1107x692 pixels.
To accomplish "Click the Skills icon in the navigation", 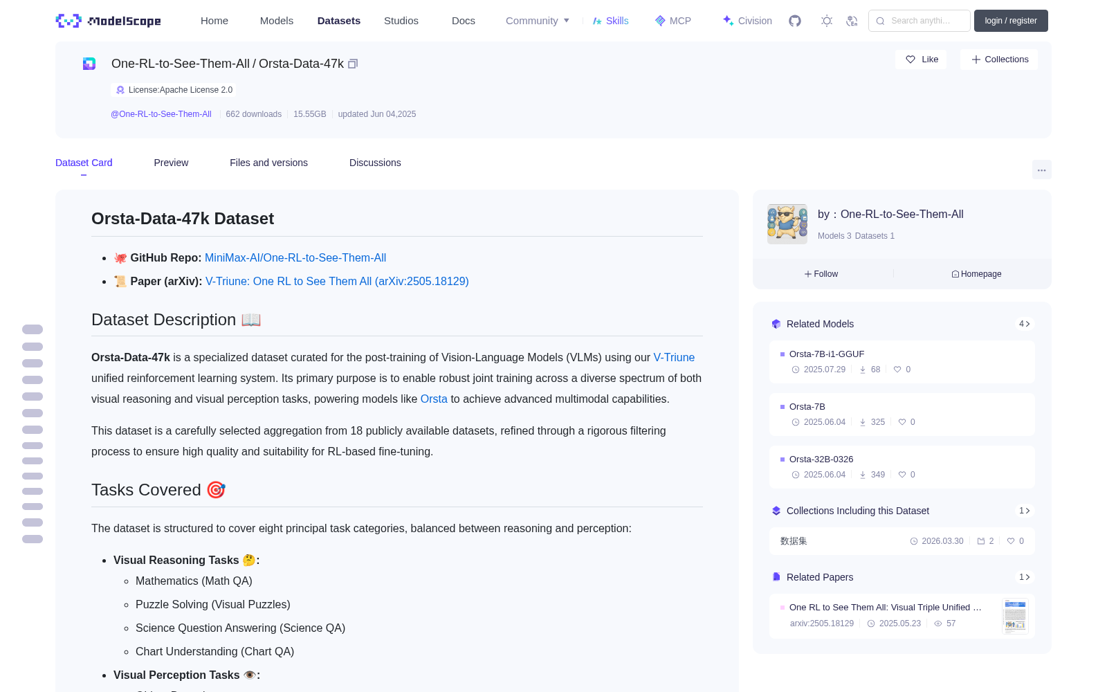I will (x=597, y=21).
